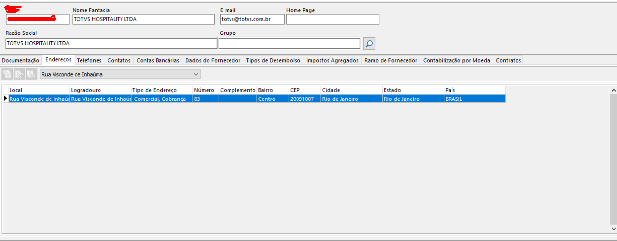Click the empty Complemento cell in the row
This screenshot has width=617, height=241.
pos(238,99)
